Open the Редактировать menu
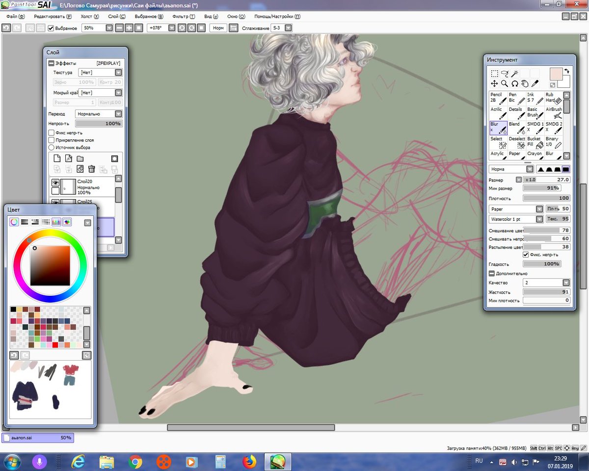The image size is (589, 471). [53, 16]
